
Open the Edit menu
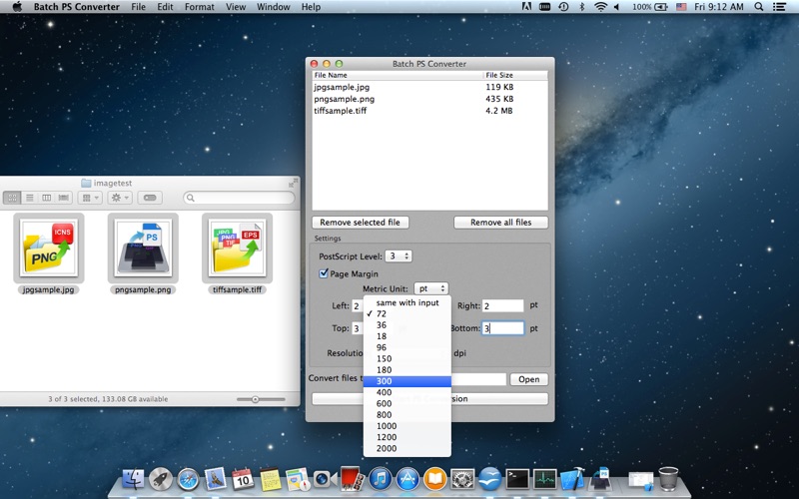click(165, 7)
